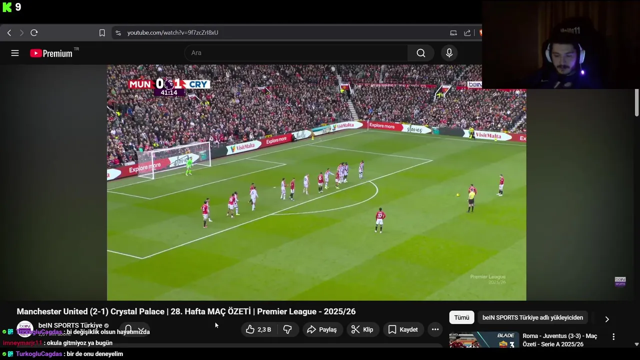
Task: Click the cast/media icon in the address bar
Action: pyautogui.click(x=453, y=32)
